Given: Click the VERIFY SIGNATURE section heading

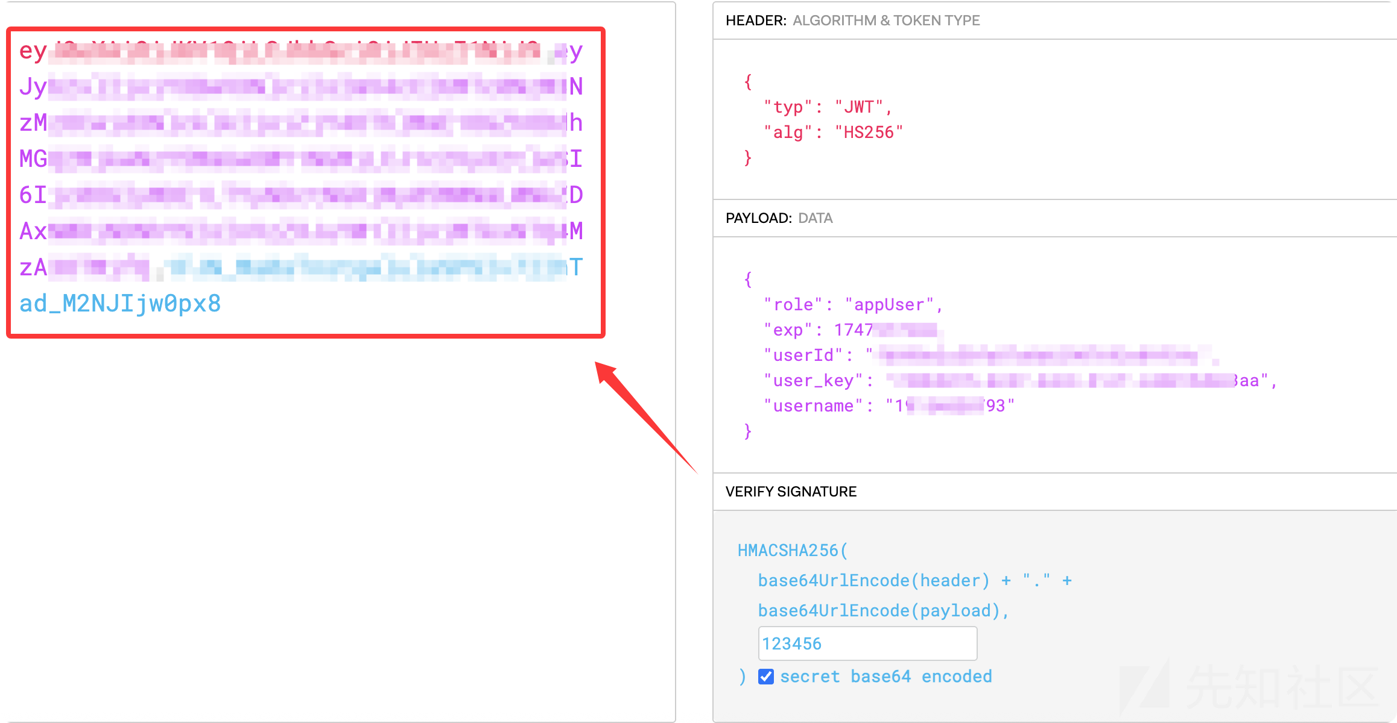Looking at the screenshot, I should (791, 492).
